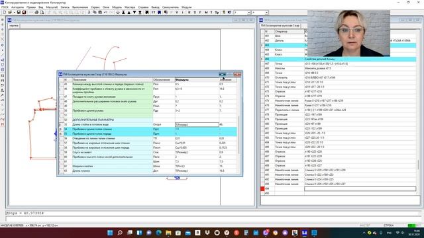Click the letter M toolbar icon
424x238 pixels.
[206, 13]
